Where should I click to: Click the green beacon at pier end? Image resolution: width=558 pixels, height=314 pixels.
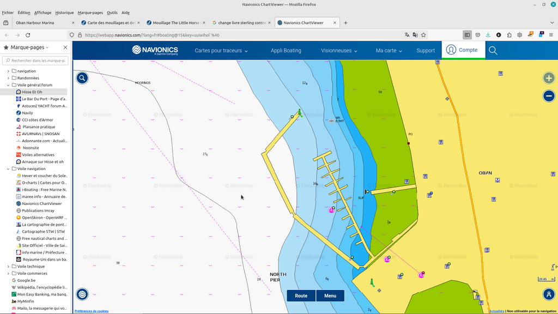pyautogui.click(x=300, y=113)
